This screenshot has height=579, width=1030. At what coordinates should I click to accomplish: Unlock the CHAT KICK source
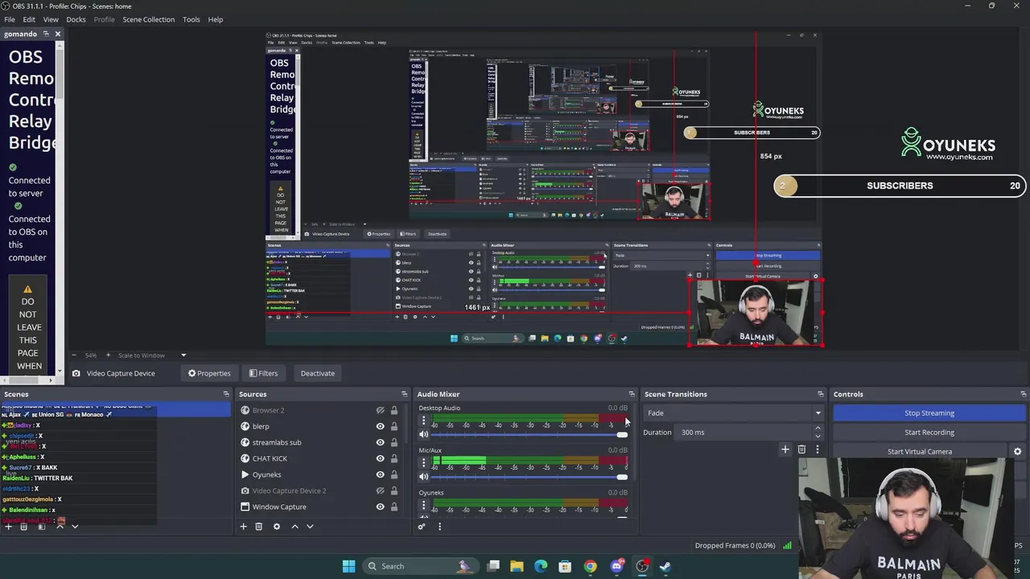[393, 458]
